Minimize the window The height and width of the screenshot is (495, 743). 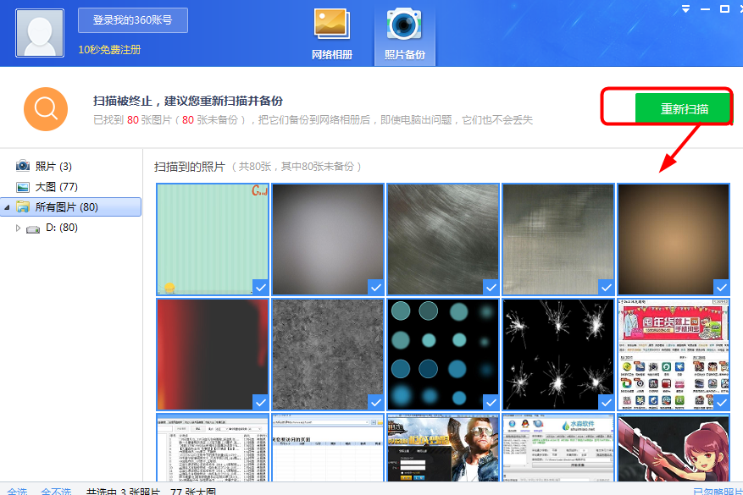tap(705, 9)
